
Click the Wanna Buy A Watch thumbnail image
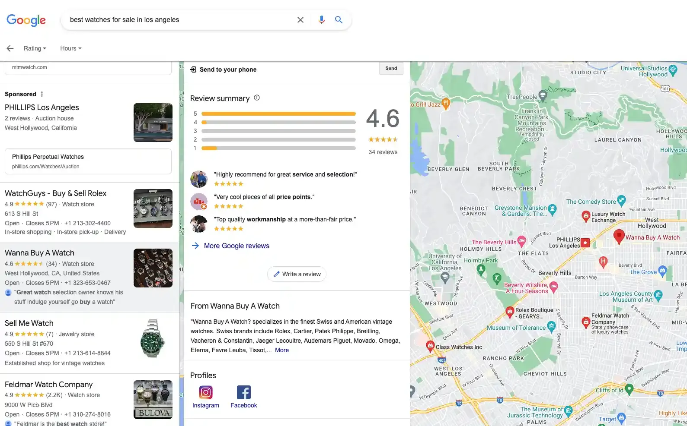pos(153,268)
